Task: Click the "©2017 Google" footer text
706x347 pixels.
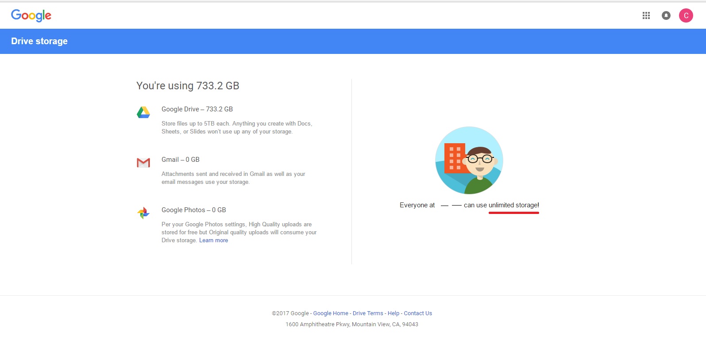Action: pyautogui.click(x=290, y=313)
